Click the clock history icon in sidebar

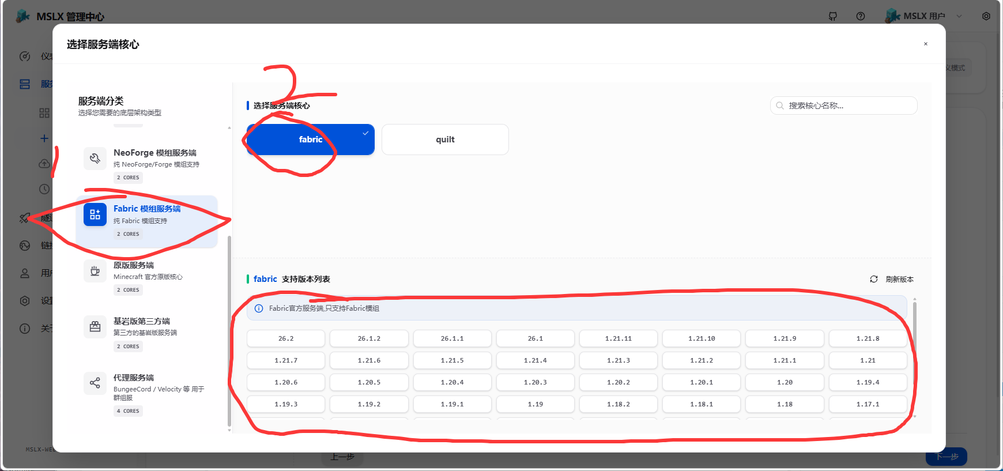(44, 189)
